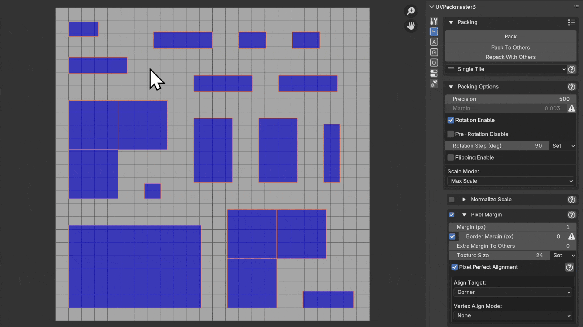The image size is (583, 327).
Task: Select the O tab in the sidebar
Action: 434,62
